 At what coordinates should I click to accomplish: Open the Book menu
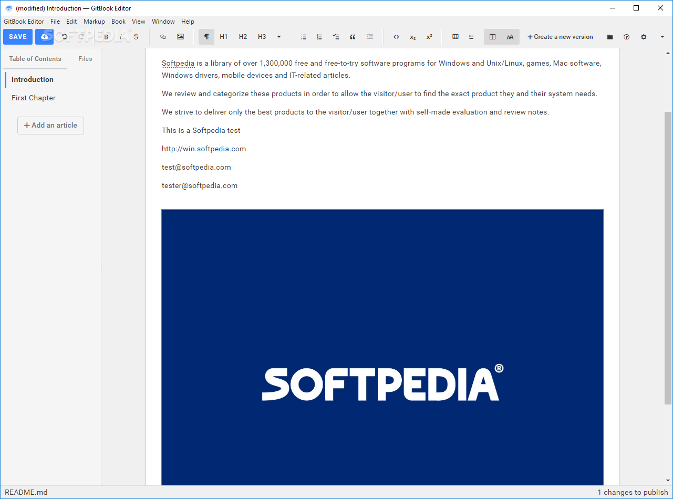pos(119,22)
